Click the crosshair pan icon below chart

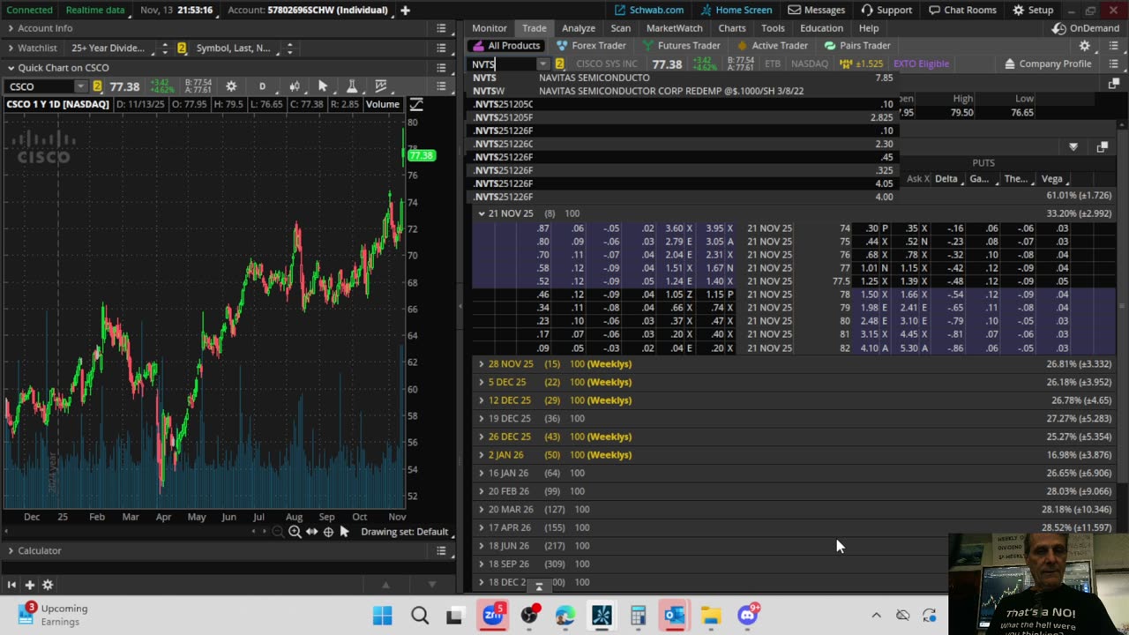click(328, 532)
